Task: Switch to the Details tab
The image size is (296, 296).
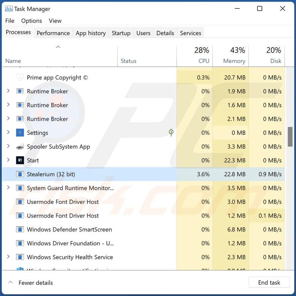Action: 165,33
